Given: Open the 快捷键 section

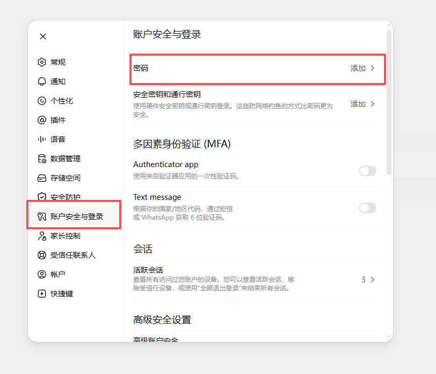Looking at the screenshot, I should (x=62, y=294).
